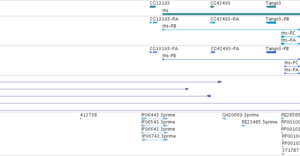The height and width of the screenshot is (156, 300).
Task: Click the CG13193-PA protein label
Action: pyautogui.click(x=164, y=49)
